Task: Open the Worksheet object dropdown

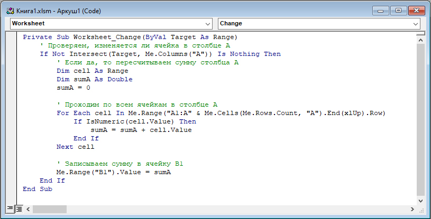Action: (x=112, y=24)
